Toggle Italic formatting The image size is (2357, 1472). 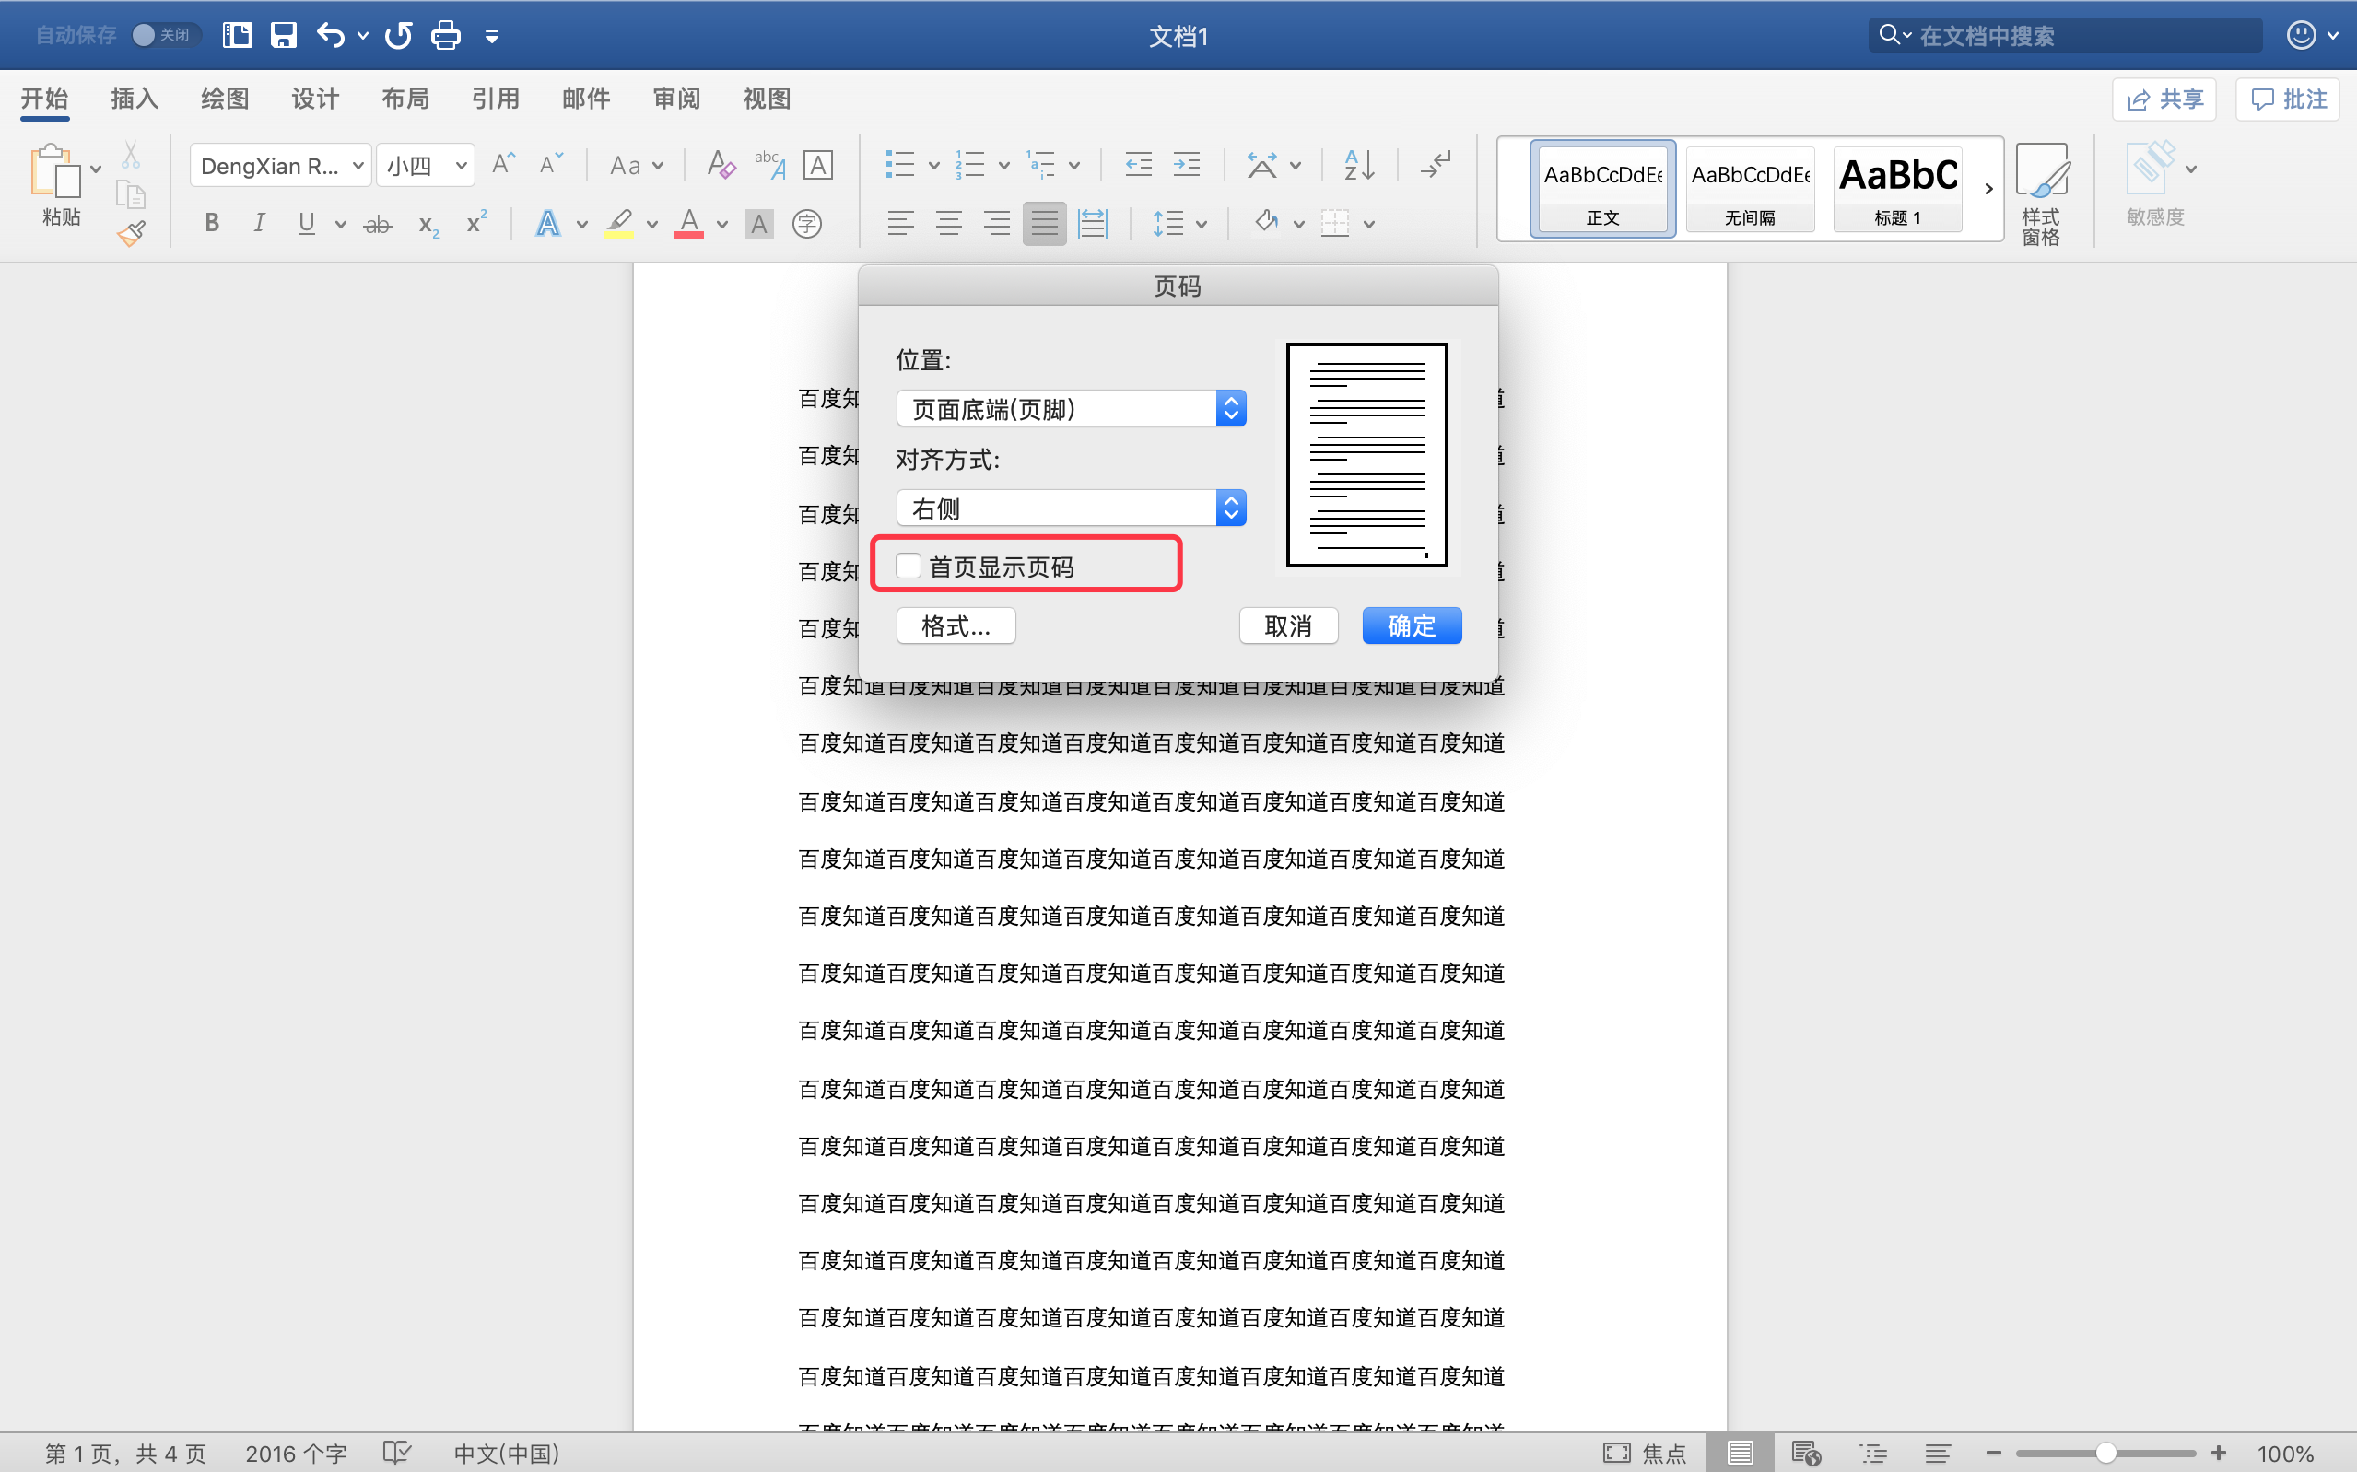258,224
